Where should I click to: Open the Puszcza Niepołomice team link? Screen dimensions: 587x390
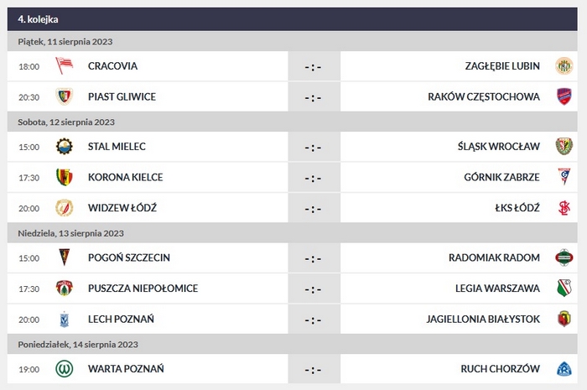click(x=143, y=288)
